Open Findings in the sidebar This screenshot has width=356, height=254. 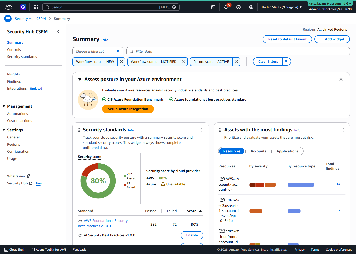14,81
